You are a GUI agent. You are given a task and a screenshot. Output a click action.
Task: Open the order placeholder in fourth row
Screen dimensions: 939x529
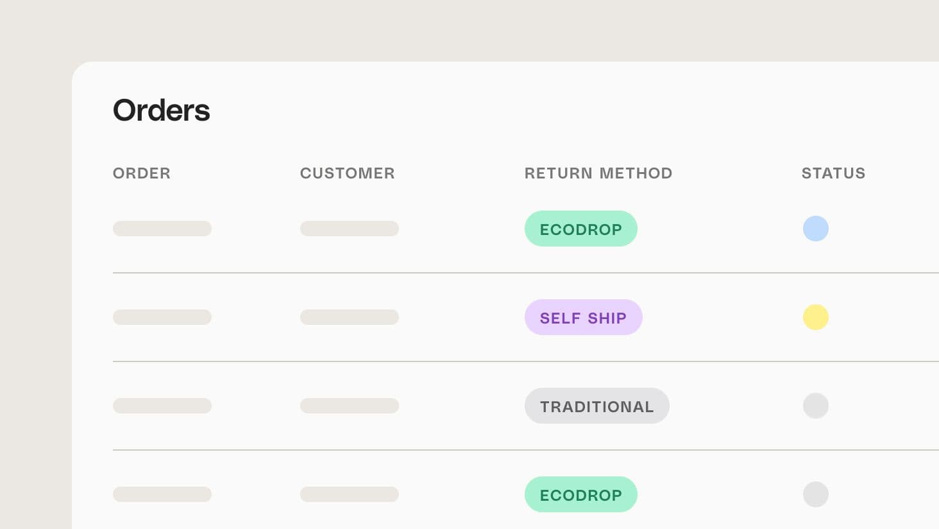162,494
